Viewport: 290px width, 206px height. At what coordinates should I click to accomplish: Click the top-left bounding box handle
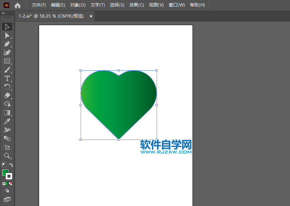pos(81,70)
